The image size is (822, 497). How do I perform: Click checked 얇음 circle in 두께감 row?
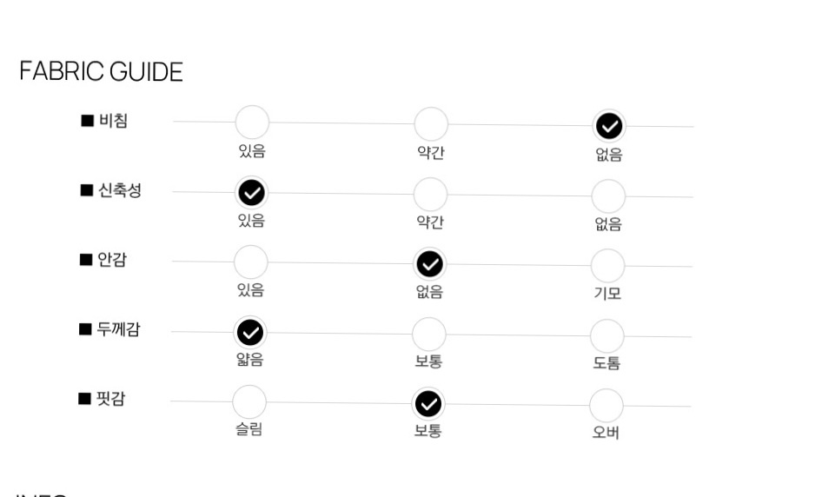coord(250,333)
